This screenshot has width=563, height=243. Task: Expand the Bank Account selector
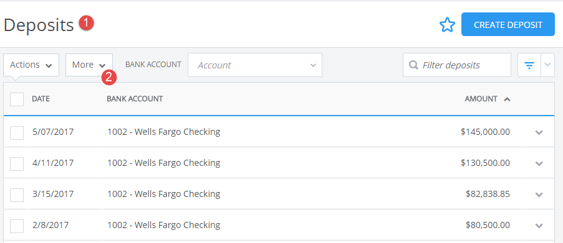pos(255,65)
